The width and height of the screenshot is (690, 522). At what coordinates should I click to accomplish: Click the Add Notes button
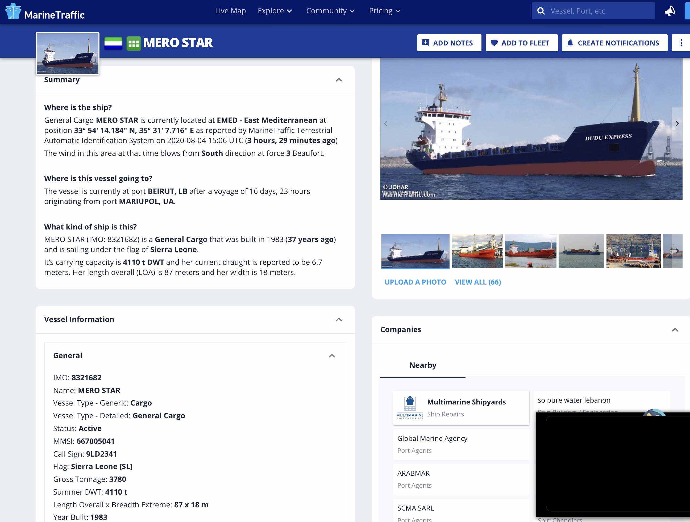(449, 43)
